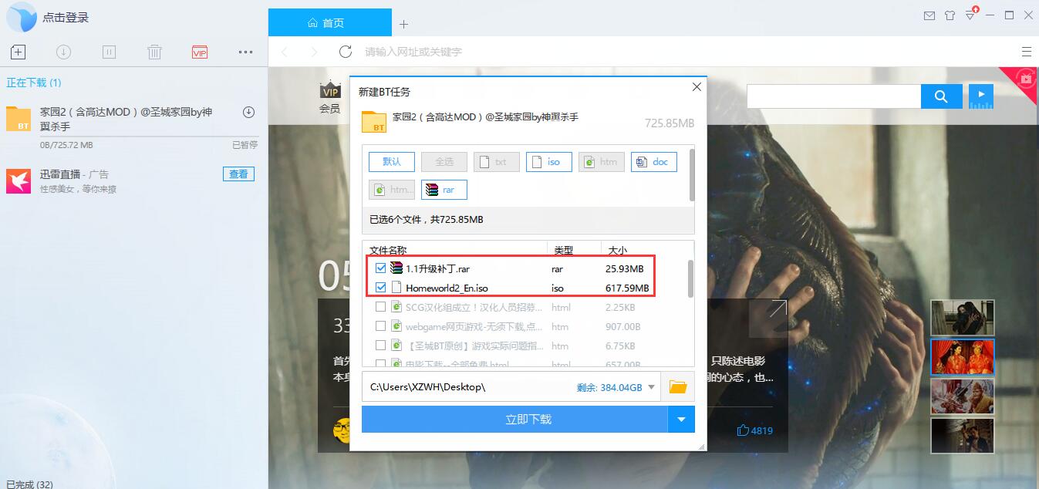The width and height of the screenshot is (1039, 489).
Task: Uncheck the 1.1升级补丁.rar file checkbox
Action: coord(380,268)
